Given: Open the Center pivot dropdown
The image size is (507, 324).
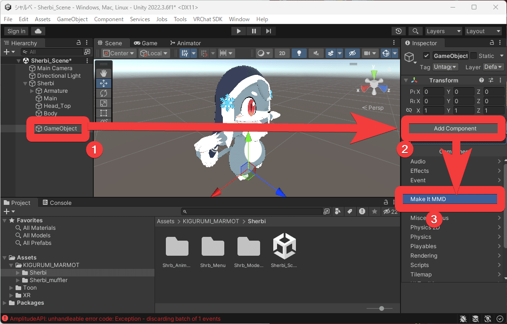Looking at the screenshot, I should click(119, 53).
